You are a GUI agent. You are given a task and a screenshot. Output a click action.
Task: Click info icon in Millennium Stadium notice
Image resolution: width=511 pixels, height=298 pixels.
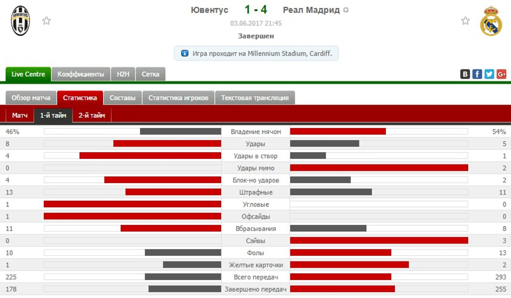(x=185, y=53)
